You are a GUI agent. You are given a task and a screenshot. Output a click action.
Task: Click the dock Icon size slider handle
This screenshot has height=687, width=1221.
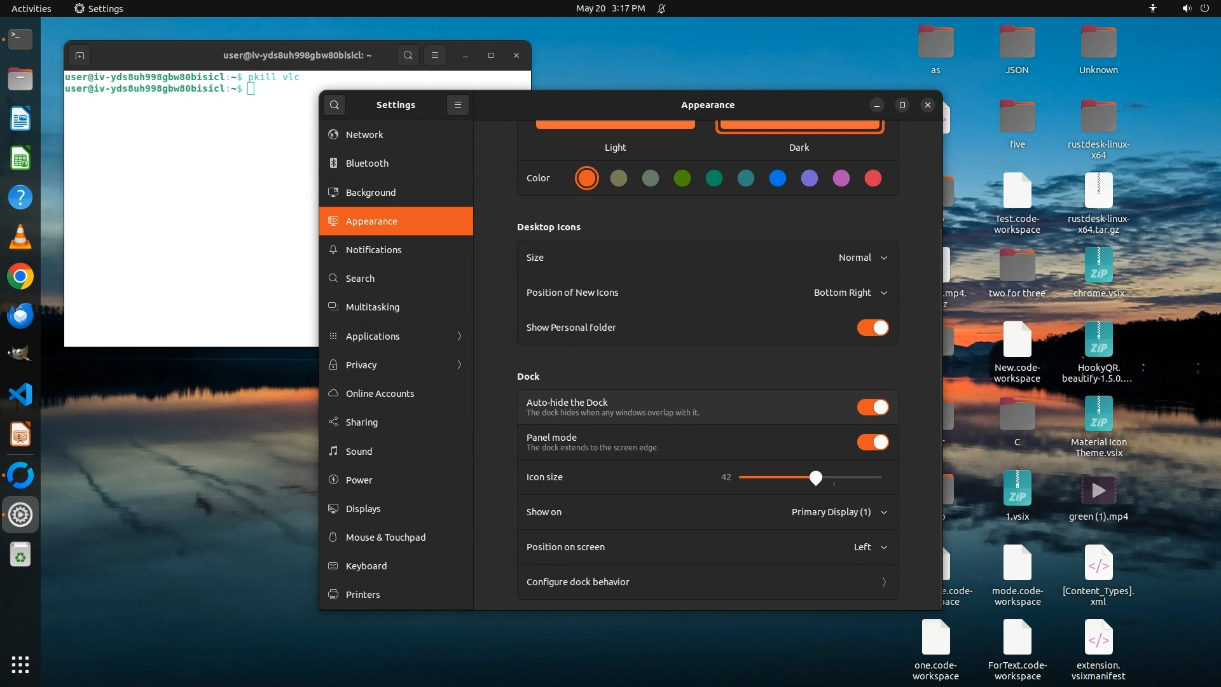click(x=816, y=478)
